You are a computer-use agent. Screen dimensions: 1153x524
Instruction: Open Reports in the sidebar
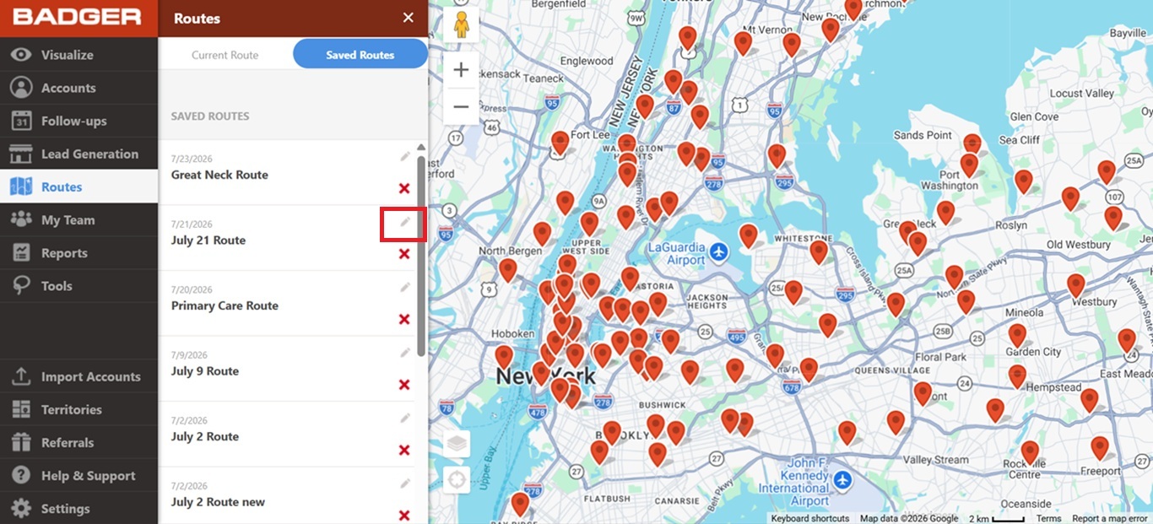pyautogui.click(x=78, y=252)
